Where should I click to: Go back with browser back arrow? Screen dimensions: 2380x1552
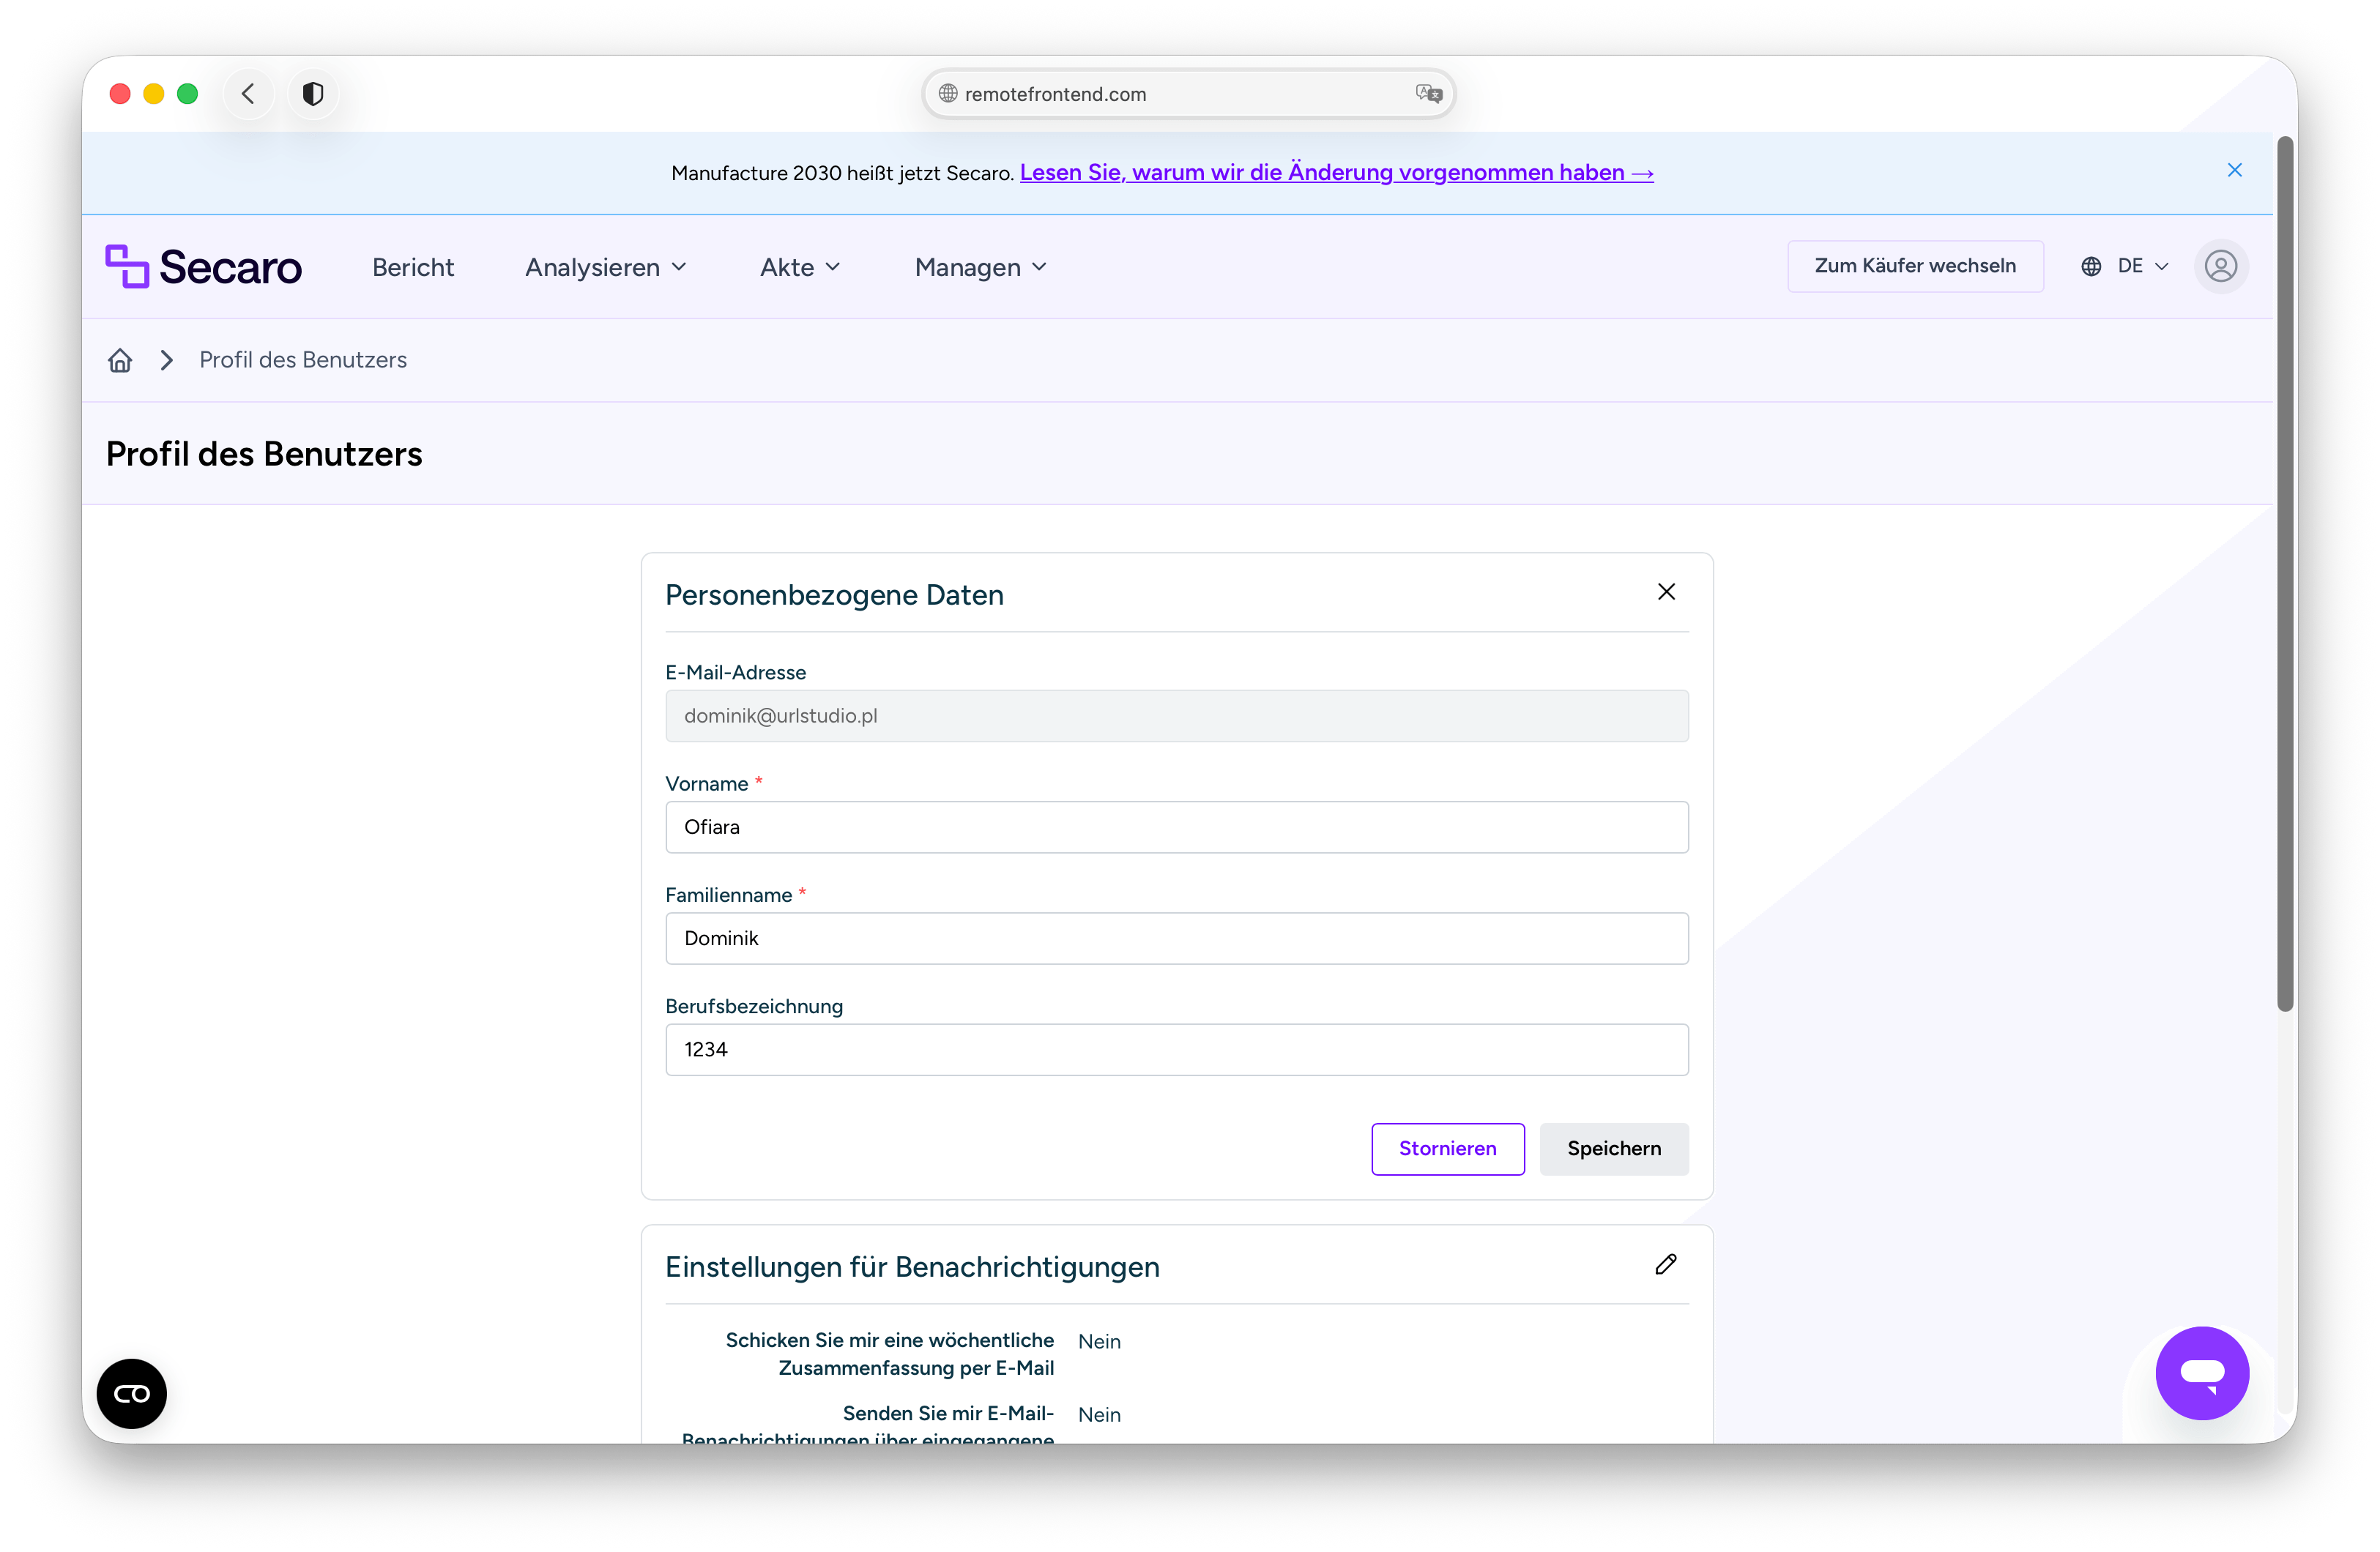pos(248,94)
